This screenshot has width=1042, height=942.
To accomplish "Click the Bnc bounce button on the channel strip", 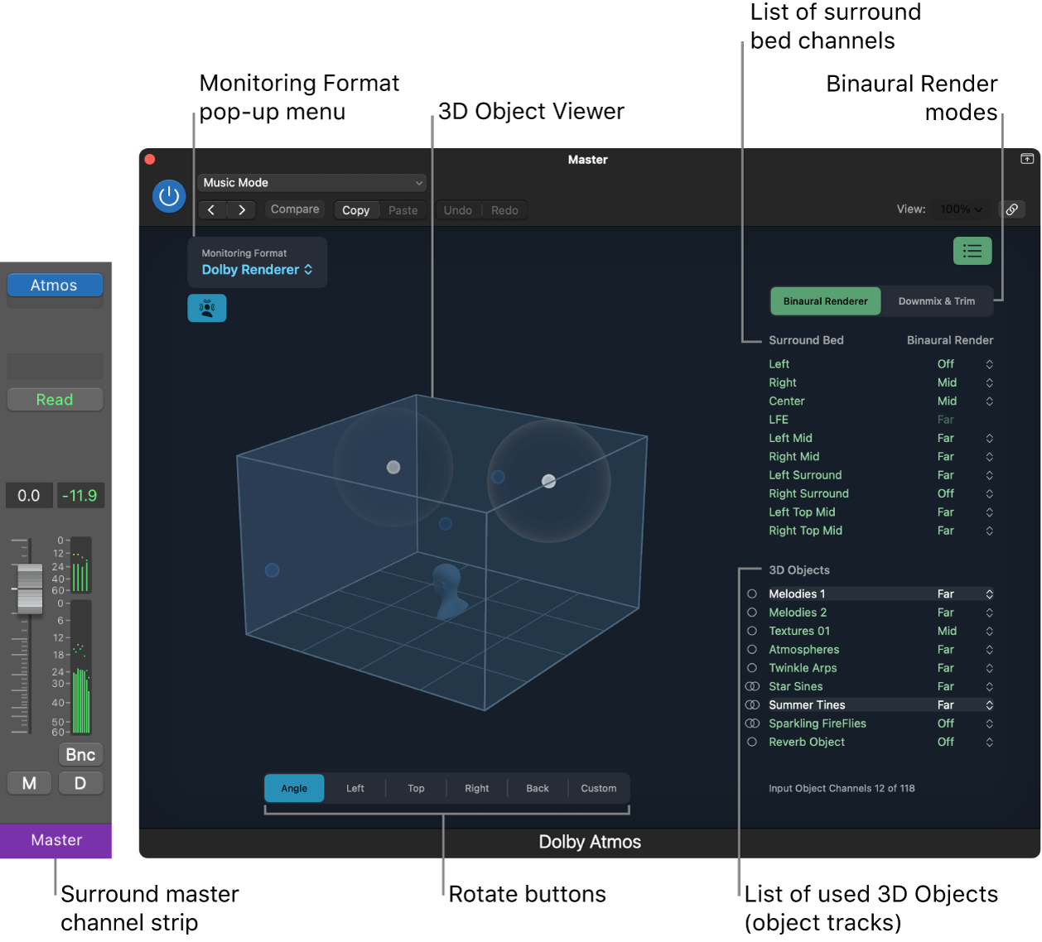I will click(x=80, y=754).
